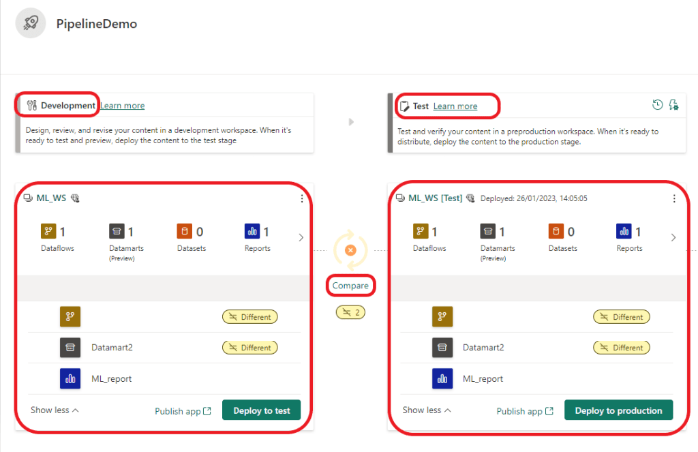Open deployment rules settings icon for Test stage

click(673, 105)
